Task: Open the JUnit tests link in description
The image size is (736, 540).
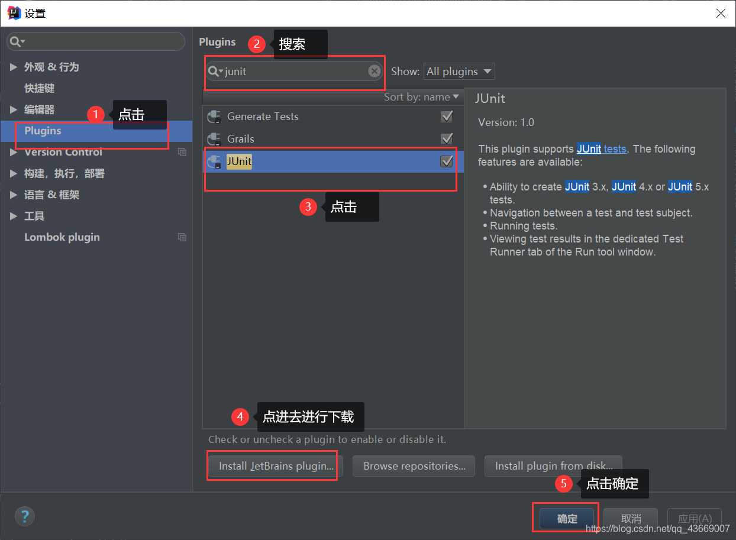Action: pos(602,149)
